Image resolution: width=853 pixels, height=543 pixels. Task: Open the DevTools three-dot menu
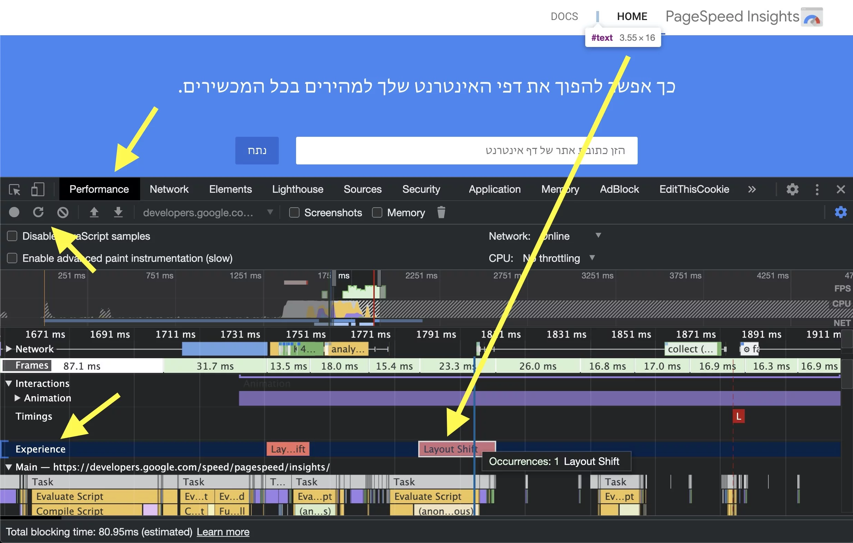click(817, 189)
